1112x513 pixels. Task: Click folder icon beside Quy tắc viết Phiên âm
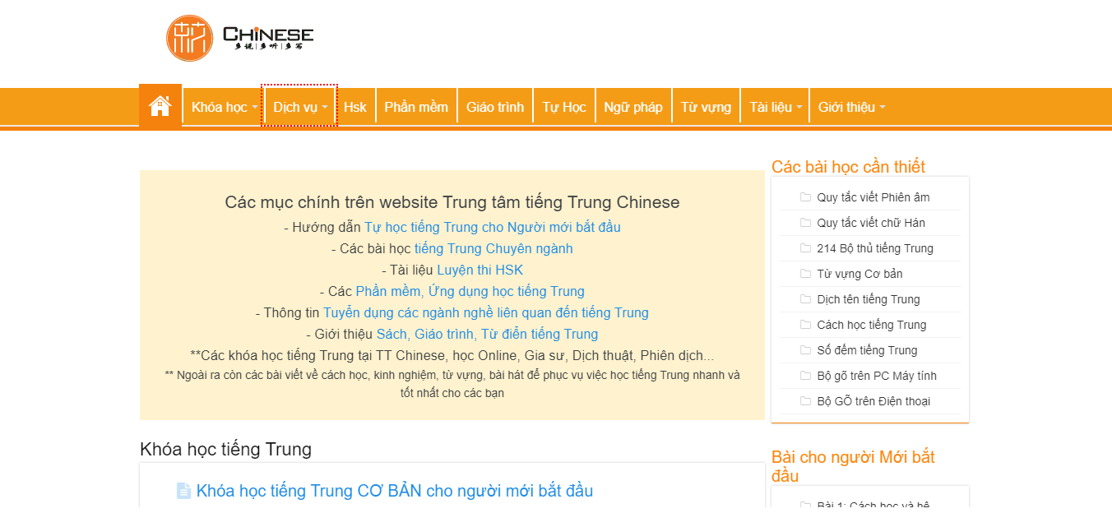click(x=805, y=197)
